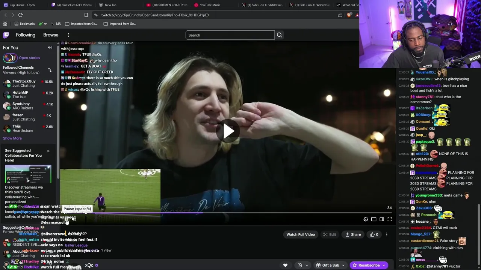Open the Baller League category link
Image resolution: width=481 pixels, height=270 pixels.
click(76, 245)
